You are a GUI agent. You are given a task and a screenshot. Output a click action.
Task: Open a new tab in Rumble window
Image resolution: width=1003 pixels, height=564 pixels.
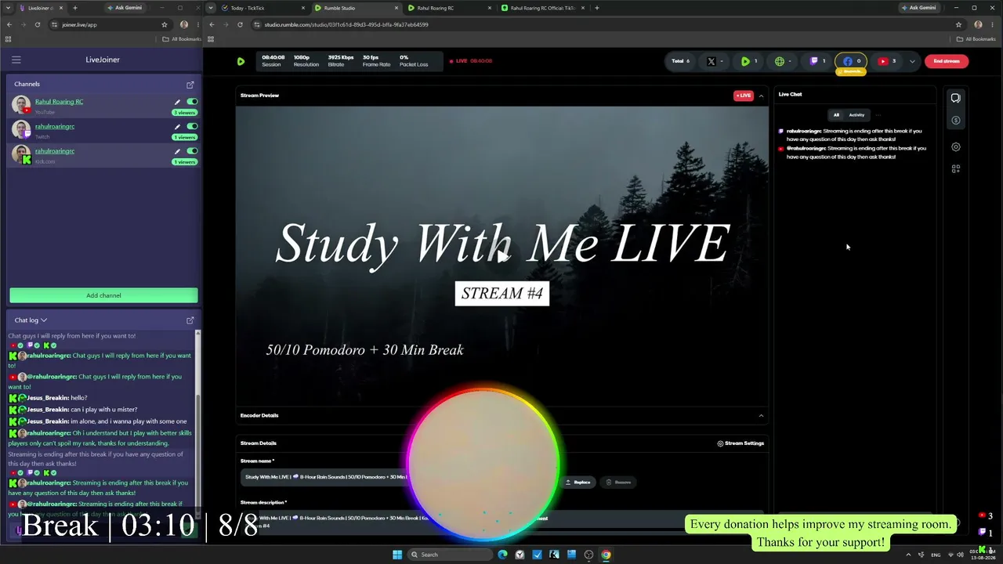597,8
